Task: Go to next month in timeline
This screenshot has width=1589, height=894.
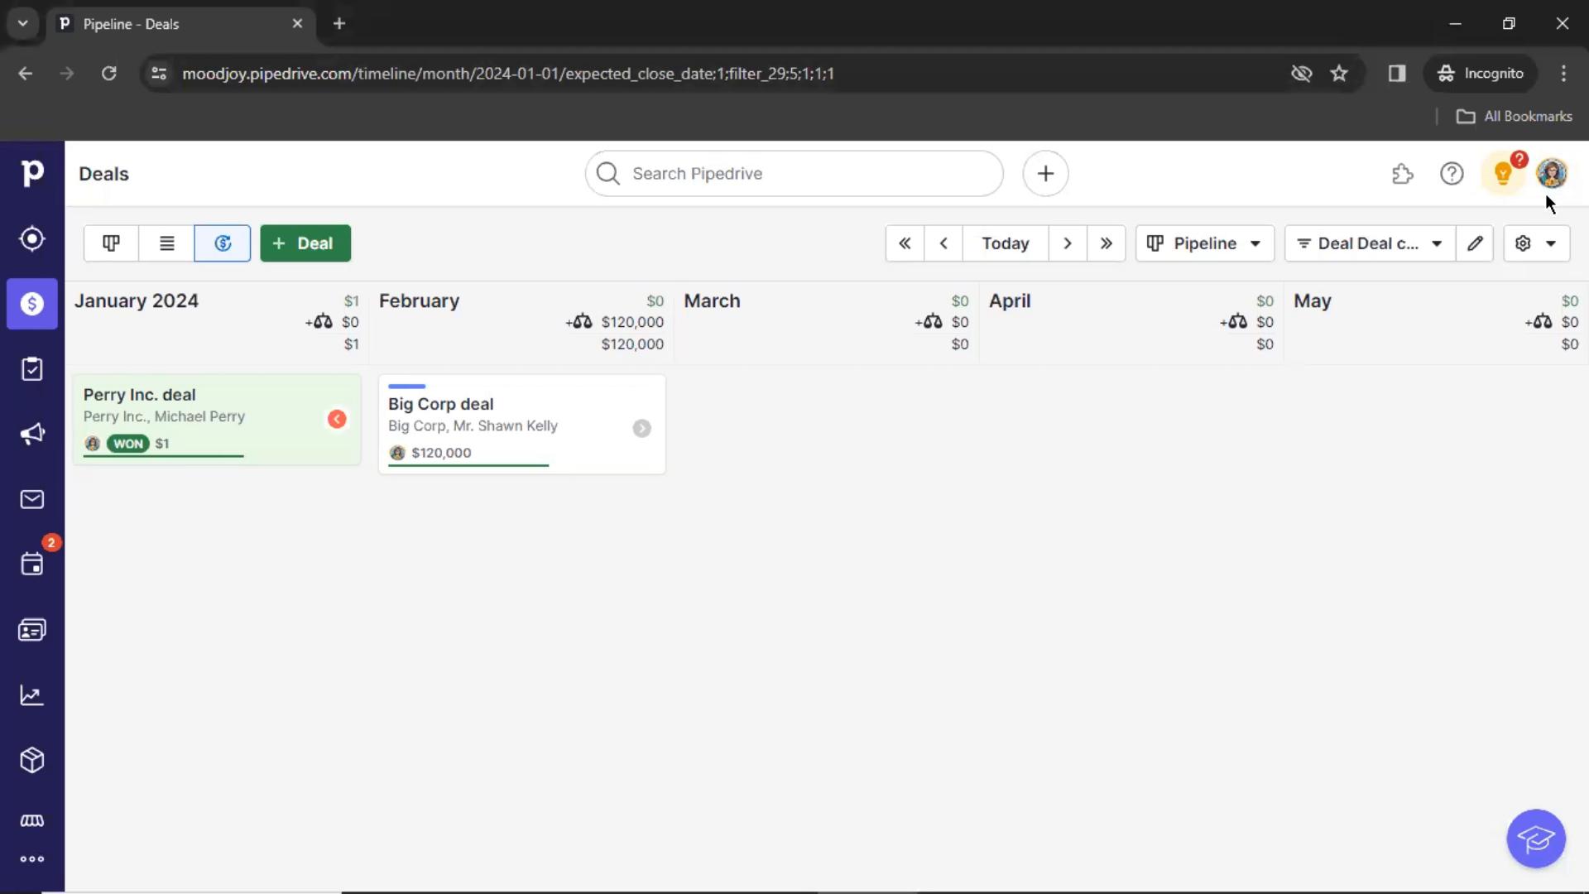Action: tap(1068, 243)
